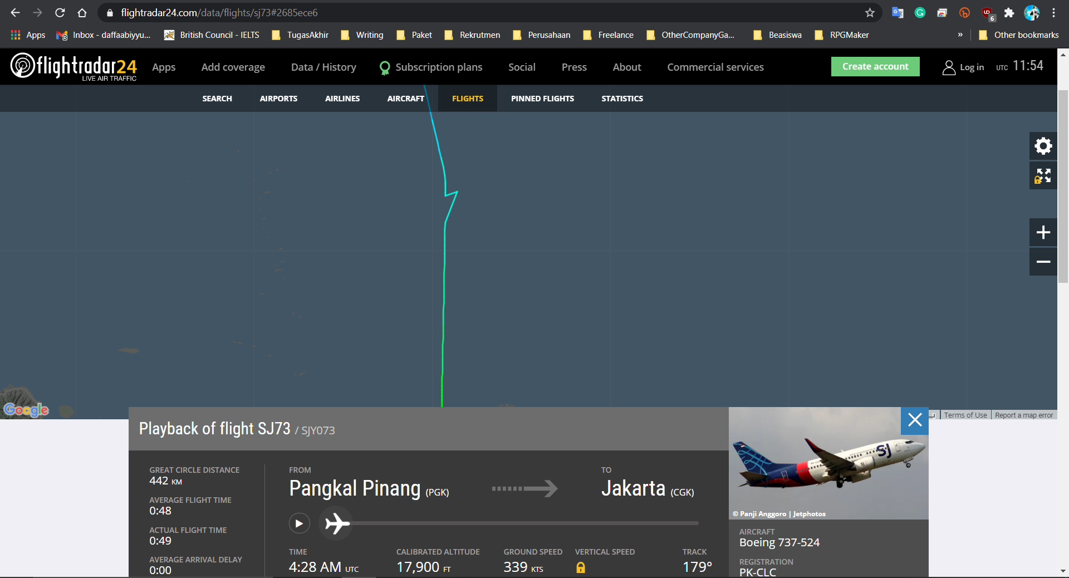Viewport: 1069px width, 578px height.
Task: Open the Data / History menu
Action: tap(323, 67)
